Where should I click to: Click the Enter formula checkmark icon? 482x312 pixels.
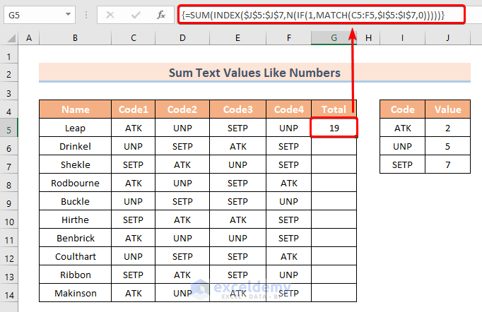(135, 14)
